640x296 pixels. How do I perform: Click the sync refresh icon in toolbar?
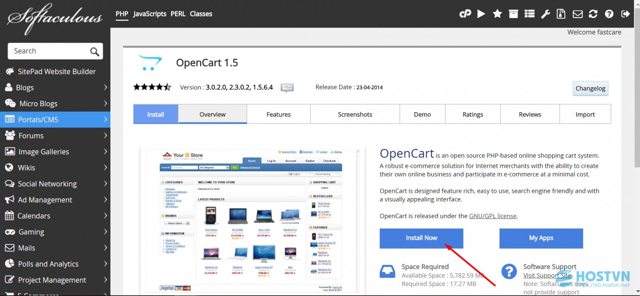pyautogui.click(x=593, y=14)
